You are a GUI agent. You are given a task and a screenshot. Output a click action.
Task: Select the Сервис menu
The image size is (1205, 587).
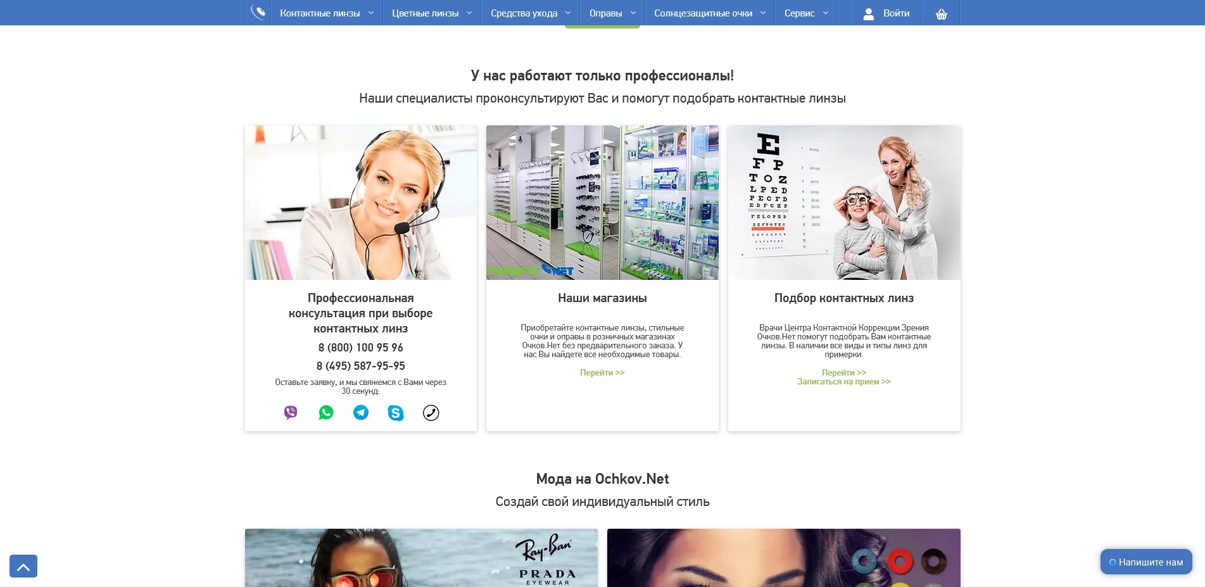click(806, 13)
